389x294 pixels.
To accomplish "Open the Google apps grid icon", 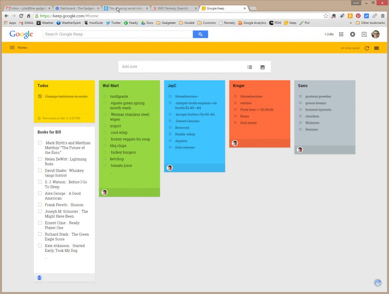I will [x=341, y=34].
